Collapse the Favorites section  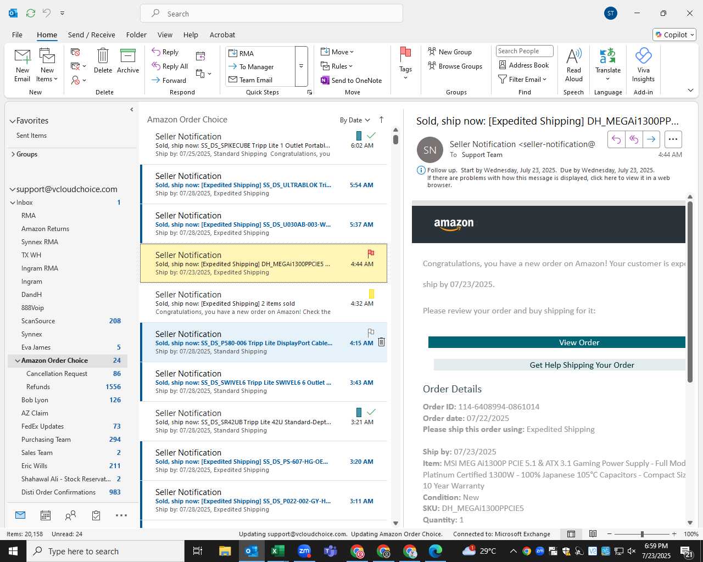click(12, 121)
